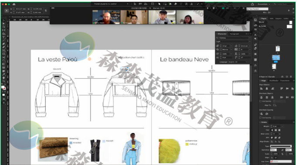The height and width of the screenshot is (165, 297).
Task: Click align left edges icon
Action: [261, 88]
